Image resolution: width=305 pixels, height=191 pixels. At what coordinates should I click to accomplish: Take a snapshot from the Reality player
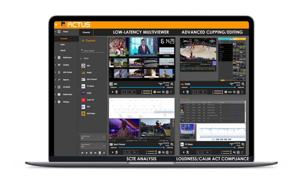click(238, 92)
